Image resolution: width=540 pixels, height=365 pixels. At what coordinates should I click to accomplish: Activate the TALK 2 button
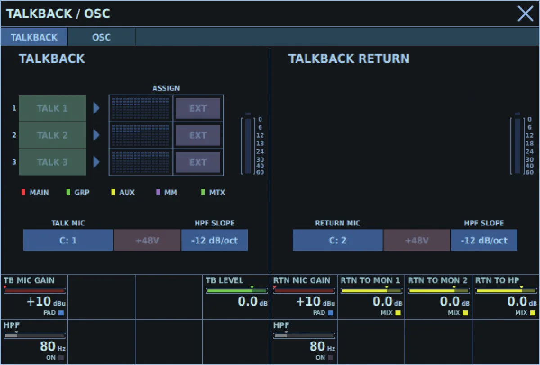click(x=53, y=135)
